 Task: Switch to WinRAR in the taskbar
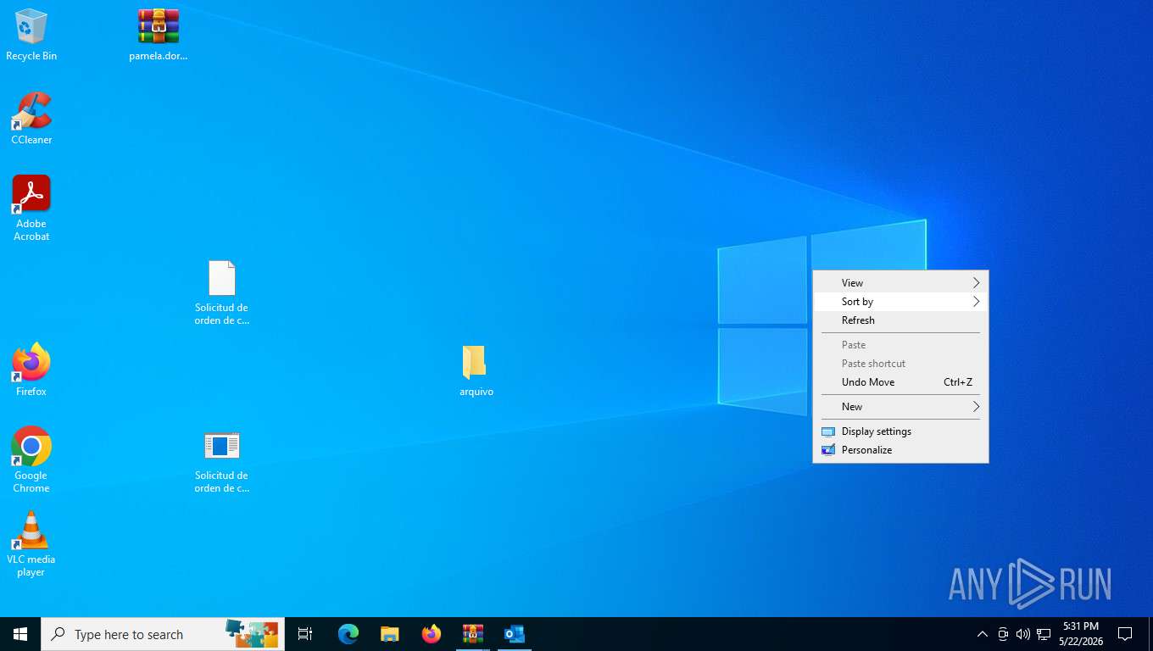(473, 634)
